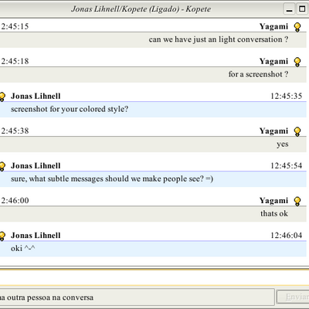Click timestamp 2:45:38
This screenshot has width=309, height=309.
15,131
